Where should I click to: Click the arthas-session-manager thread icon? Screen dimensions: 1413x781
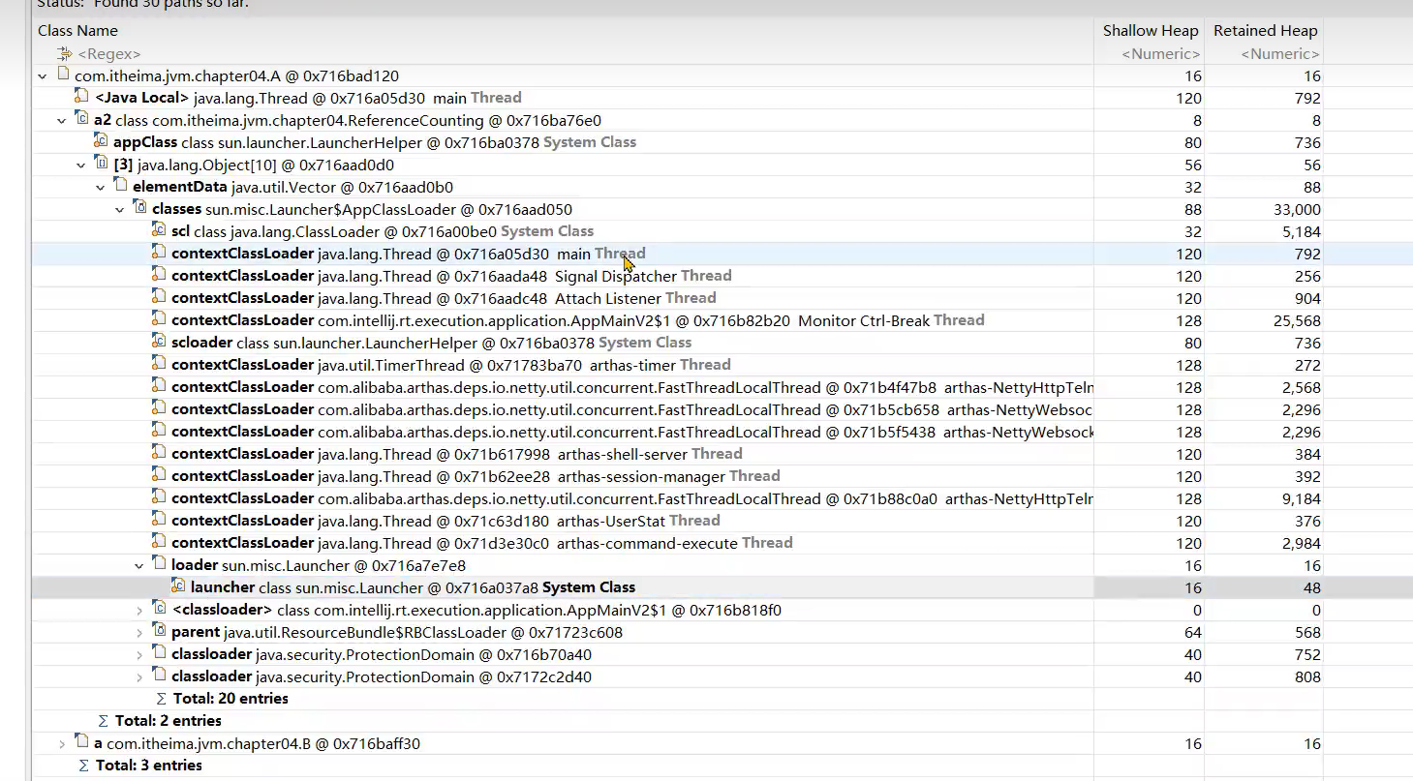tap(160, 475)
